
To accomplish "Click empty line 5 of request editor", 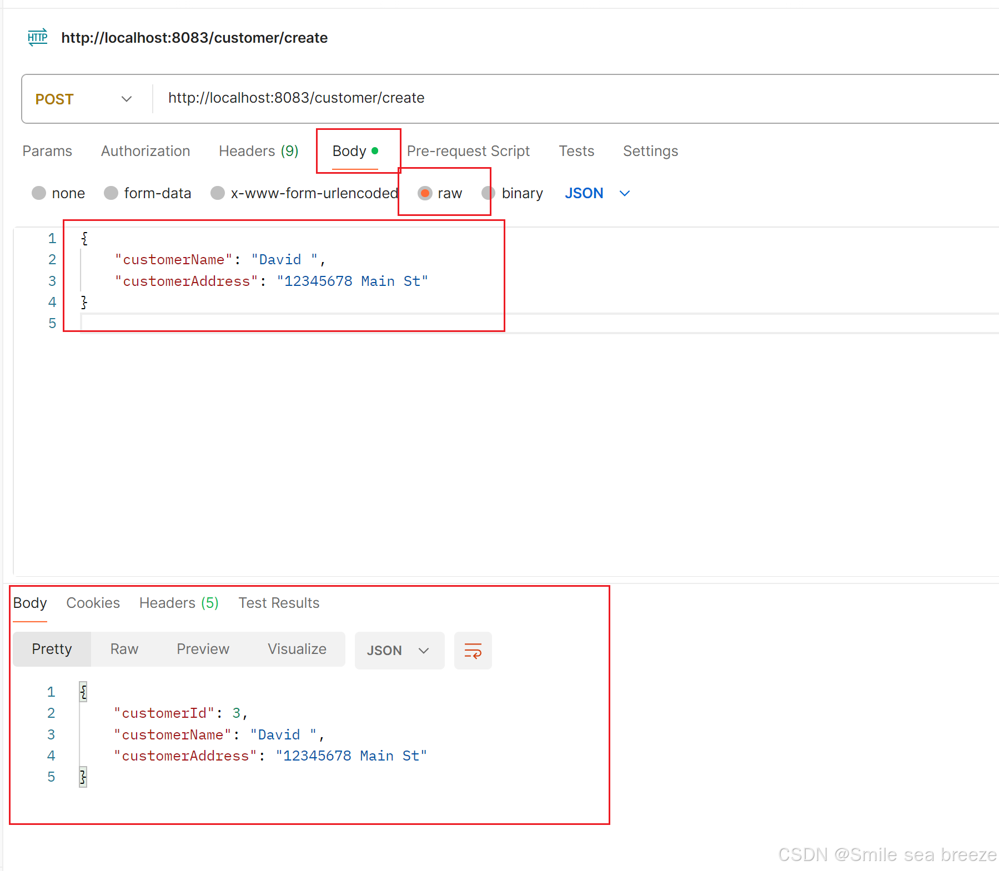I will click(x=539, y=323).
